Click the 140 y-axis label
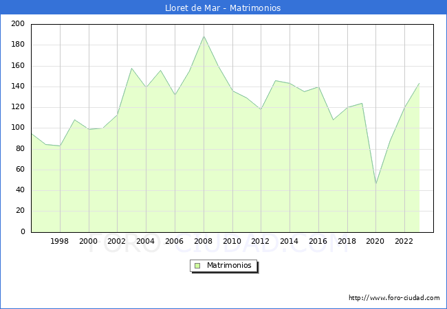Viewport: 447px width, 309px height. point(18,87)
